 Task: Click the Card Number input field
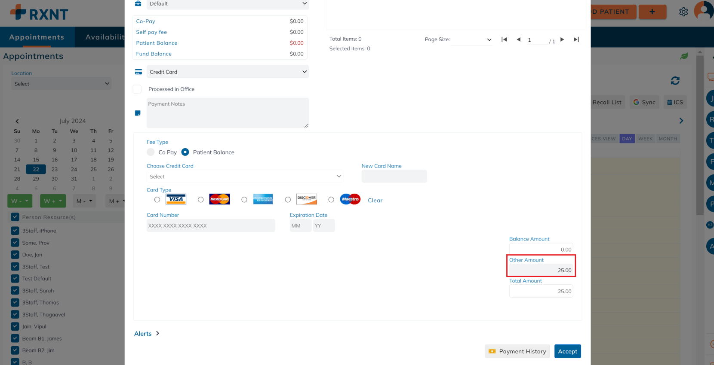211,226
